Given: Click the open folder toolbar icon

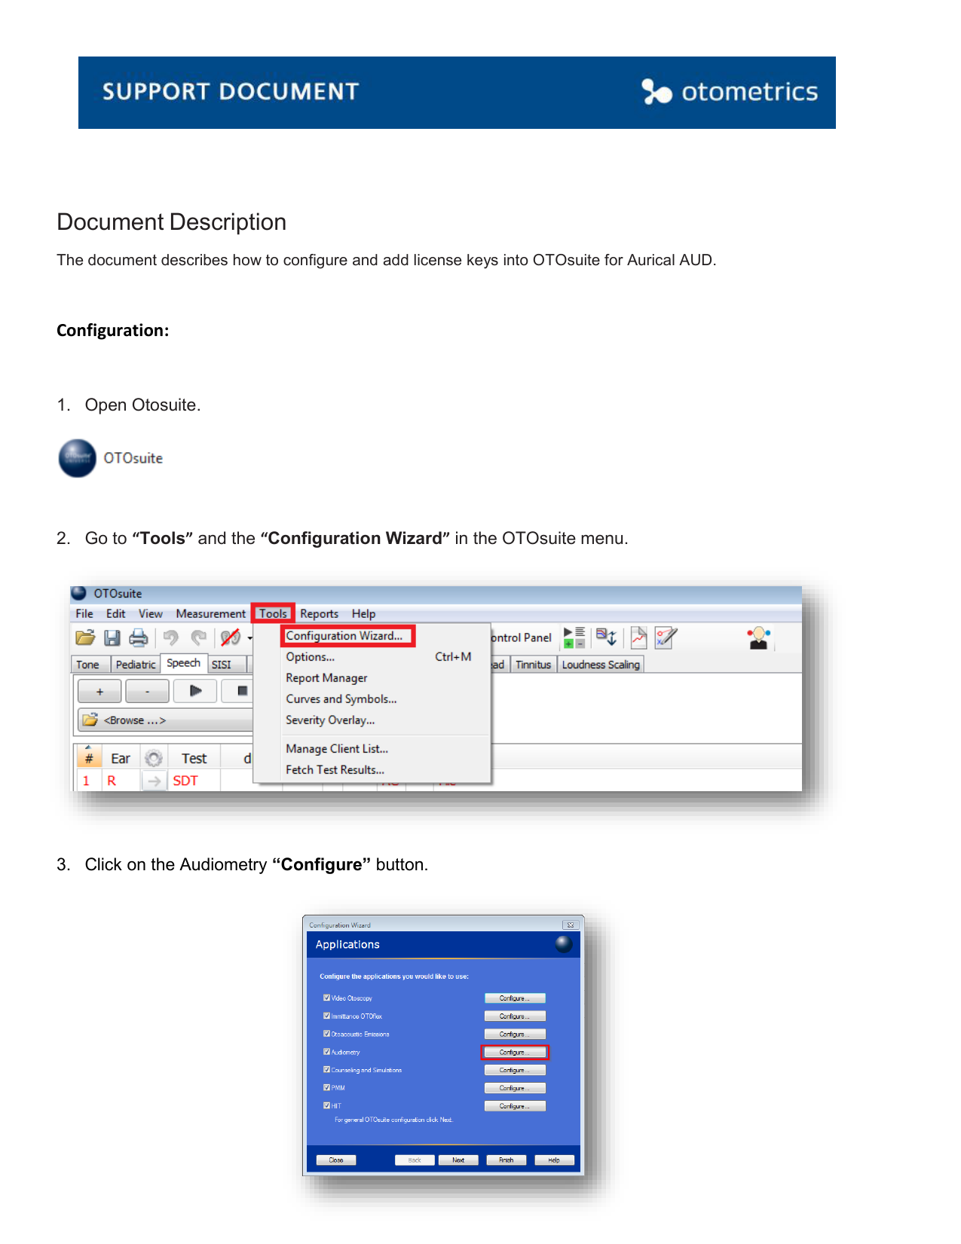Looking at the screenshot, I should [x=85, y=638].
